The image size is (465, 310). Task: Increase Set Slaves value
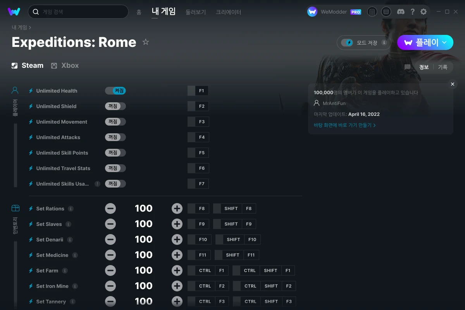[177, 224]
